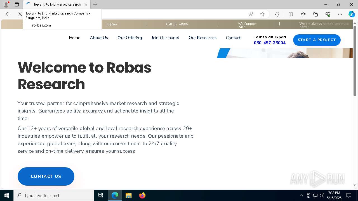Stop loading the page

click(x=20, y=14)
